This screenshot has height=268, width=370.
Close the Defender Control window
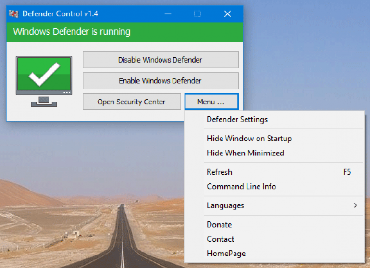click(x=227, y=14)
